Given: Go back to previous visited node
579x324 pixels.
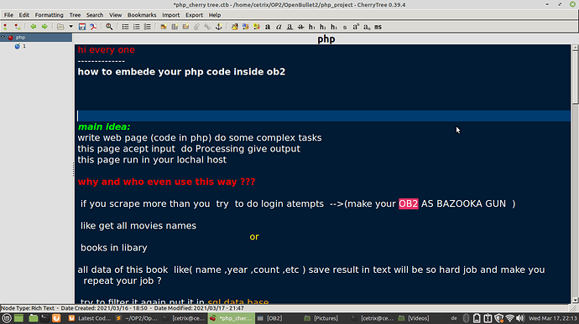Looking at the screenshot, I should tap(34, 27).
